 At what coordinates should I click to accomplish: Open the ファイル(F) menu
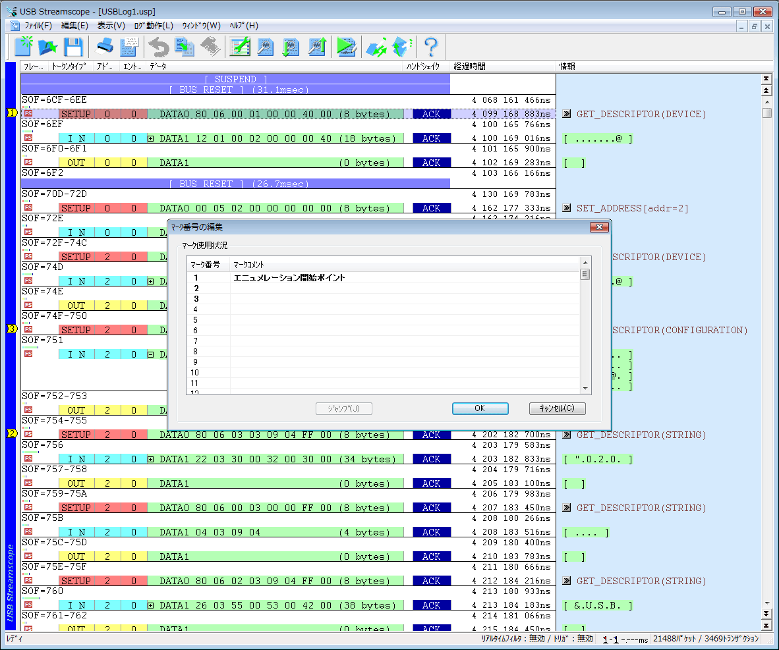coord(38,26)
